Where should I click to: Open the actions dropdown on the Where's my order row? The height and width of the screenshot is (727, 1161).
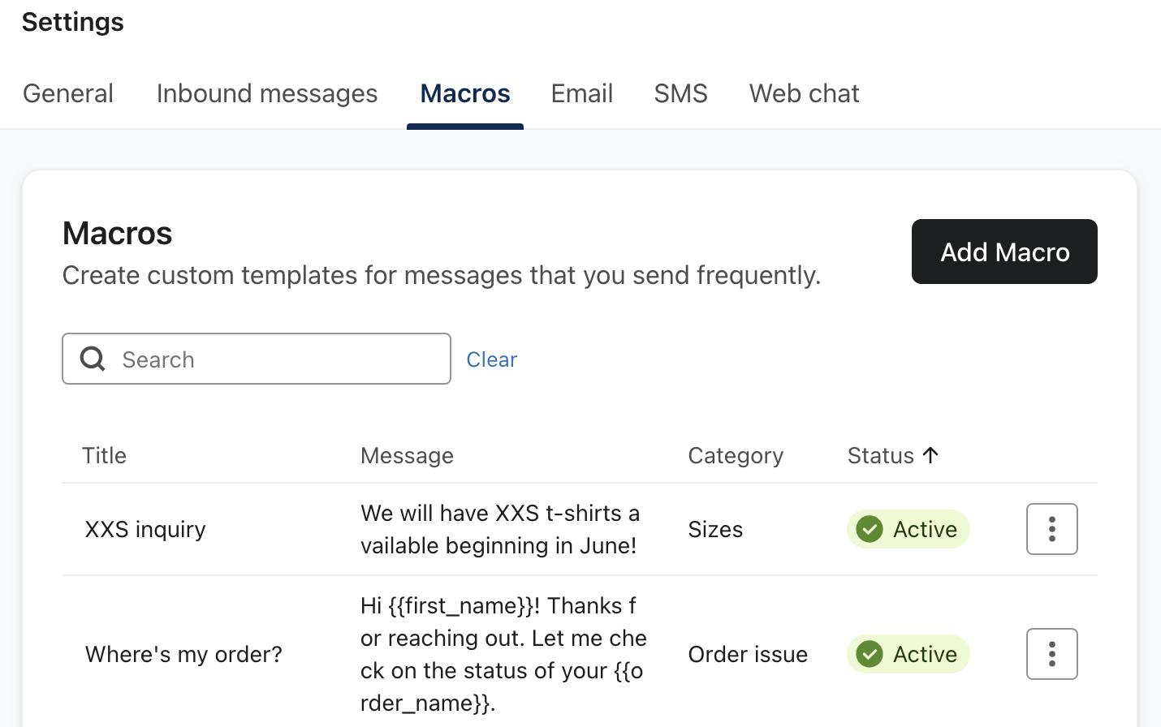pos(1051,654)
